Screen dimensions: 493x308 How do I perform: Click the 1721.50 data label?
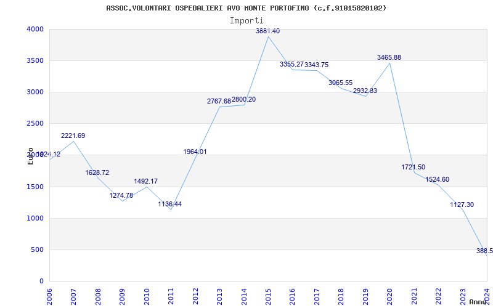pos(413,167)
